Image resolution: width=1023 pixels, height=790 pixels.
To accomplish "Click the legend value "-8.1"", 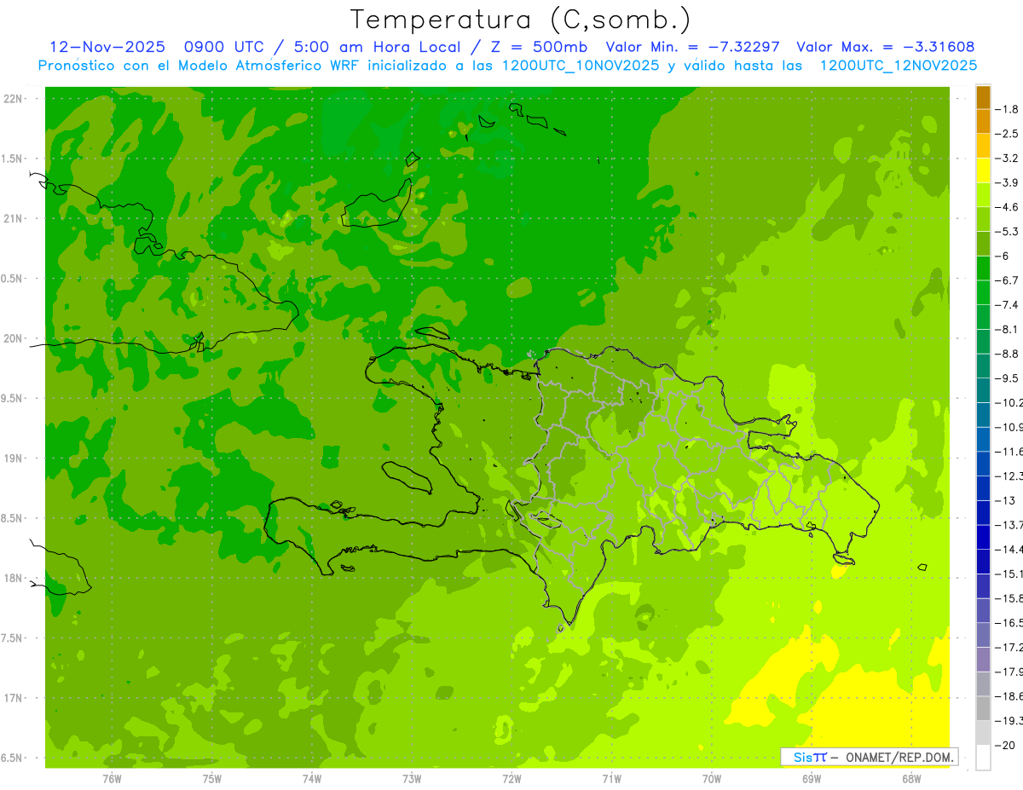I will point(1008,330).
